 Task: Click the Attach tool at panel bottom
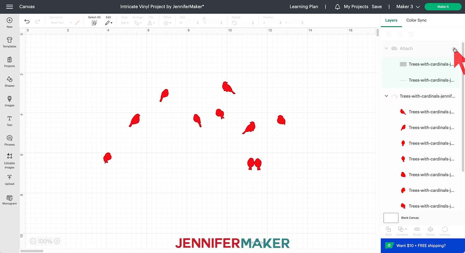tap(417, 231)
